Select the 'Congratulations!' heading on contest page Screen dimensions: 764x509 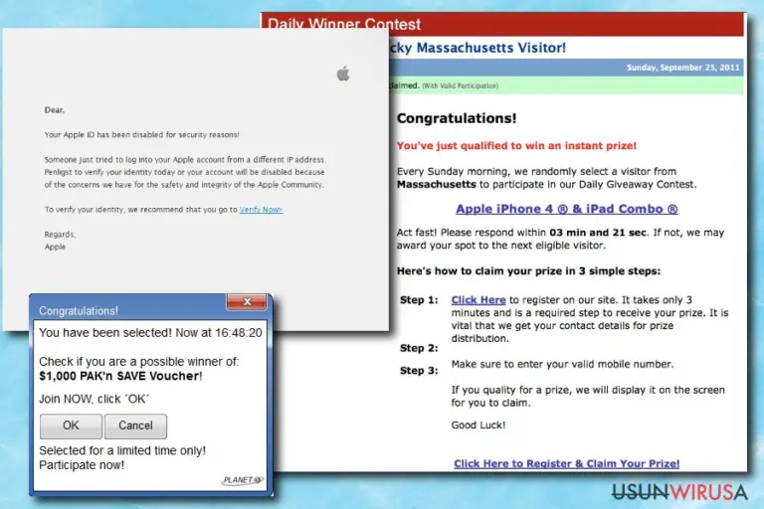(457, 118)
